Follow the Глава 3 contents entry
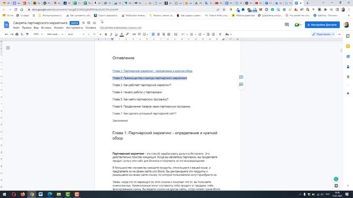Screen dimensions: 353x198 142,85
